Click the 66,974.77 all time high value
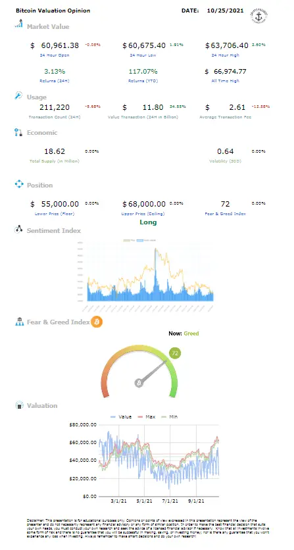The image size is (294, 550). [230, 71]
